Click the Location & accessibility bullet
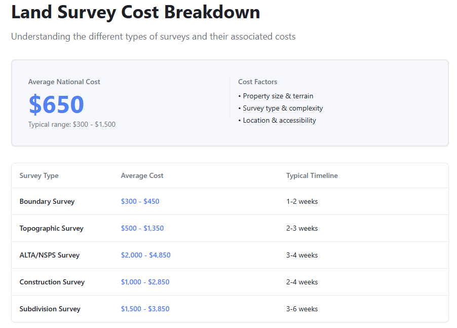Screen dimensions: 457x328 [277, 120]
